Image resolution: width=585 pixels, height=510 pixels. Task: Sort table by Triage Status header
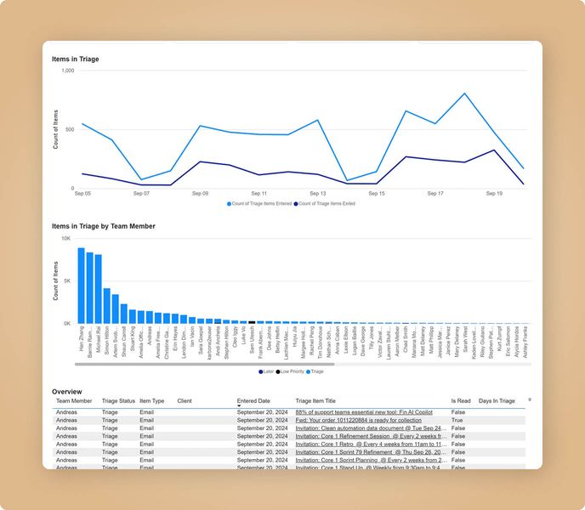click(118, 400)
